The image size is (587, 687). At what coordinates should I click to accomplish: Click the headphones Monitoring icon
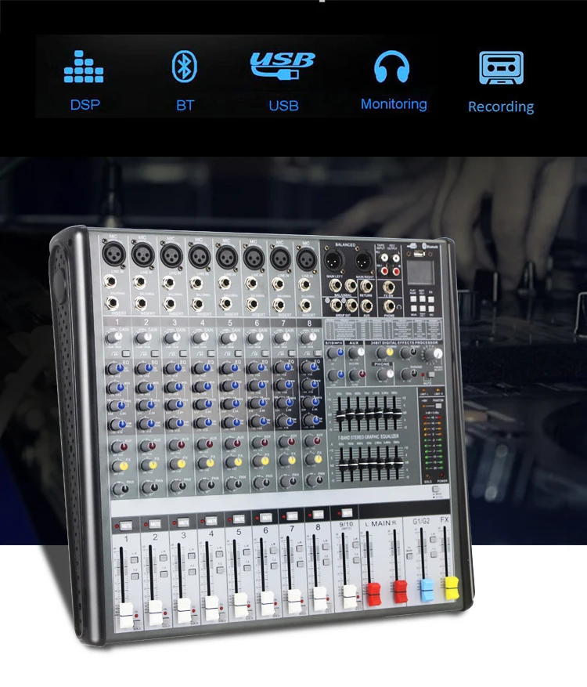click(392, 67)
